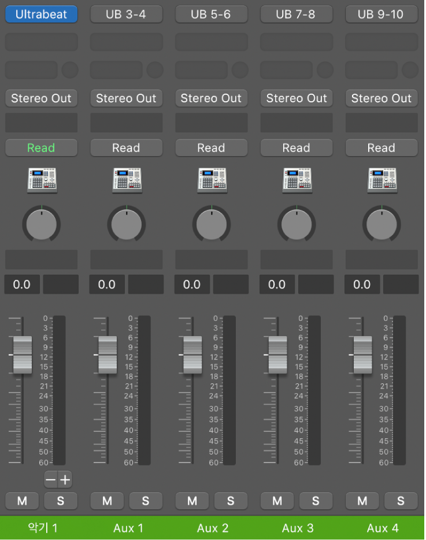Image resolution: width=426 pixels, height=540 pixels.
Task: Click the pan knob on Aux 2 channel
Action: (212, 224)
